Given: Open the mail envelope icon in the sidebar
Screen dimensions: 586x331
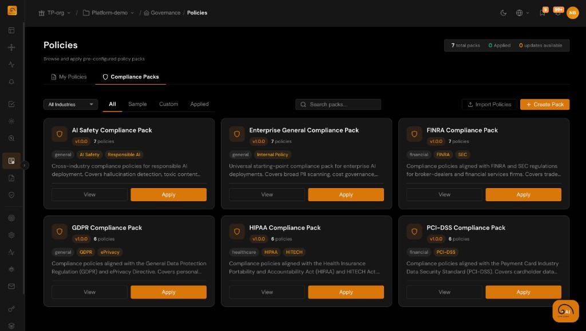Looking at the screenshot, I should coord(11,286).
